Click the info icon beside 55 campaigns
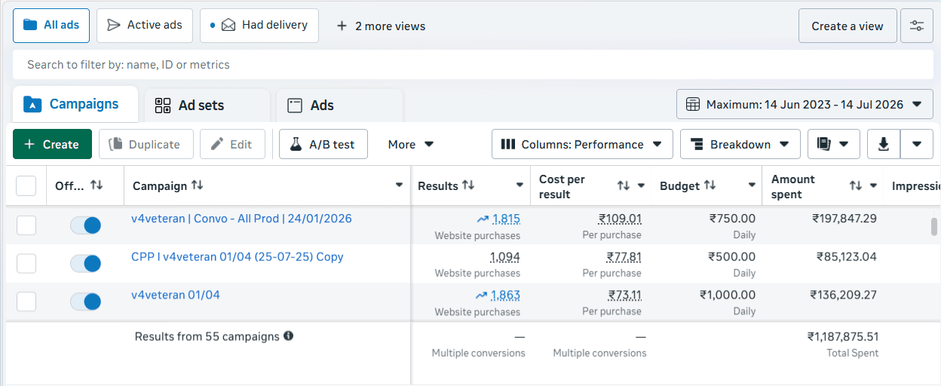 tap(288, 336)
